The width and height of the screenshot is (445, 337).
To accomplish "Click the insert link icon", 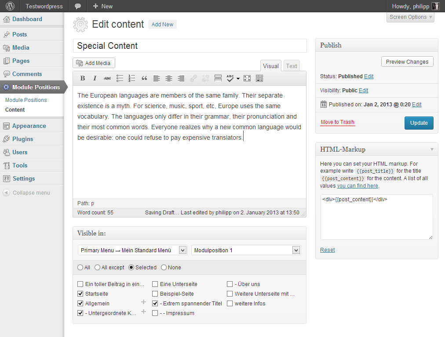I will pyautogui.click(x=193, y=78).
